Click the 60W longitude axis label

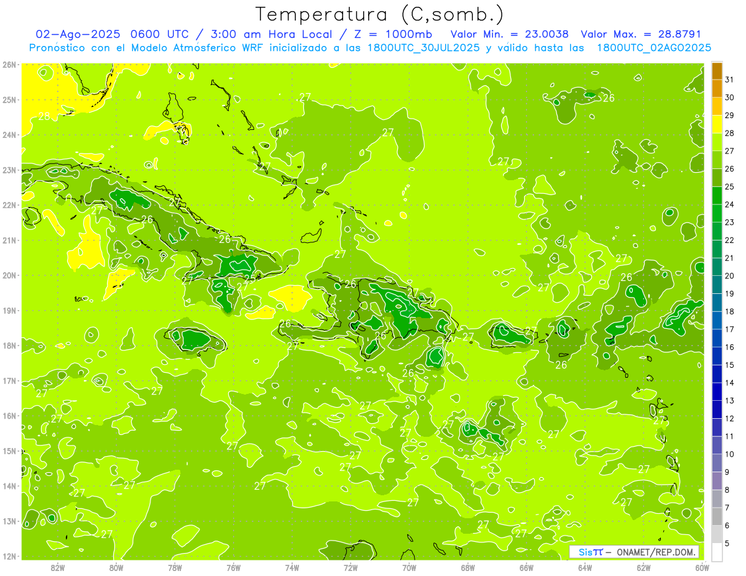pyautogui.click(x=702, y=567)
